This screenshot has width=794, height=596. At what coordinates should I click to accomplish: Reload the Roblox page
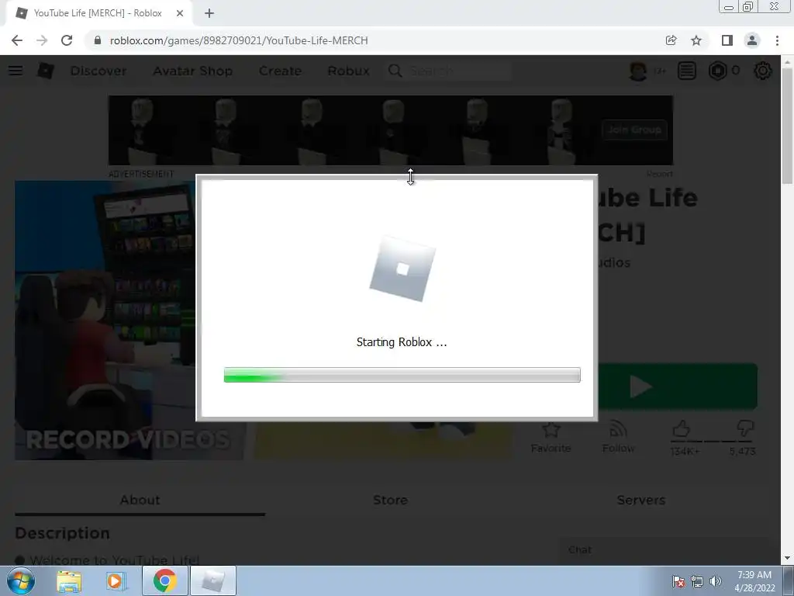point(67,40)
